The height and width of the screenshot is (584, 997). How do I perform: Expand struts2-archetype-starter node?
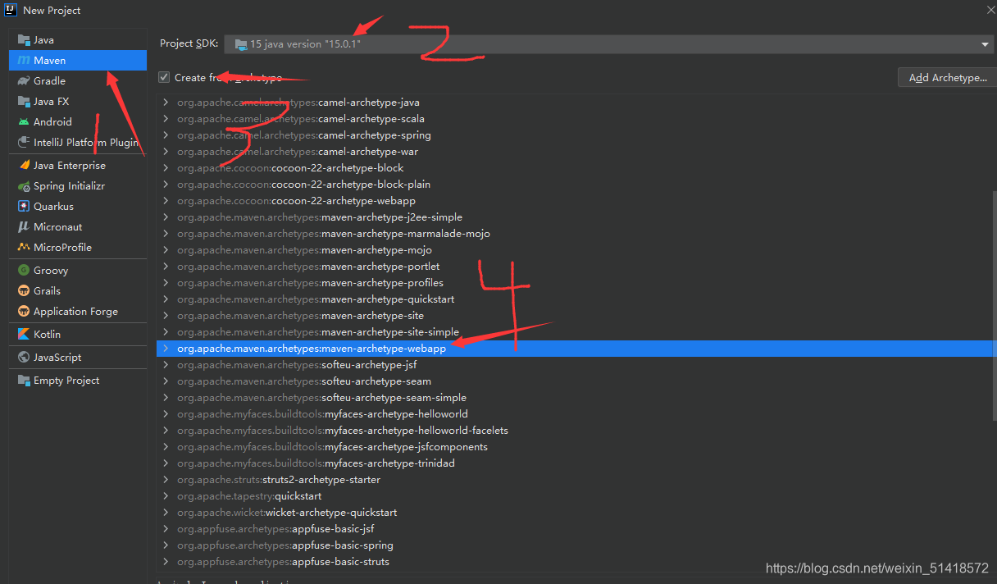pyautogui.click(x=166, y=480)
